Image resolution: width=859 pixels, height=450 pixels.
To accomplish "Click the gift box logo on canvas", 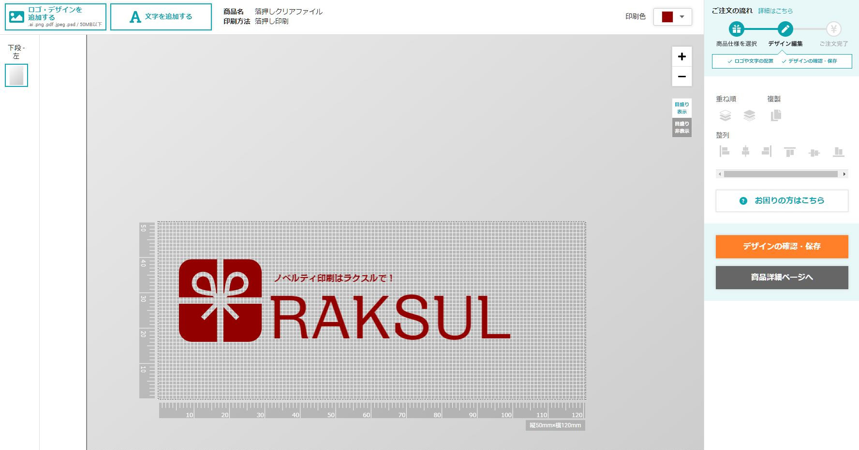I will point(220,300).
